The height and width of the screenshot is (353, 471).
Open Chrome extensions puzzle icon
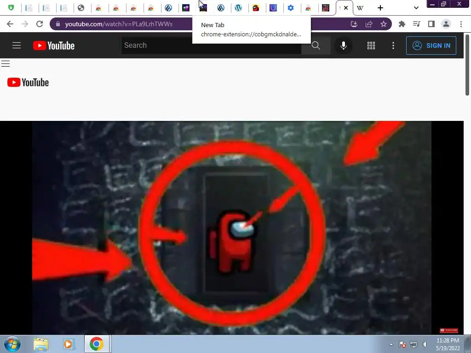pyautogui.click(x=402, y=24)
